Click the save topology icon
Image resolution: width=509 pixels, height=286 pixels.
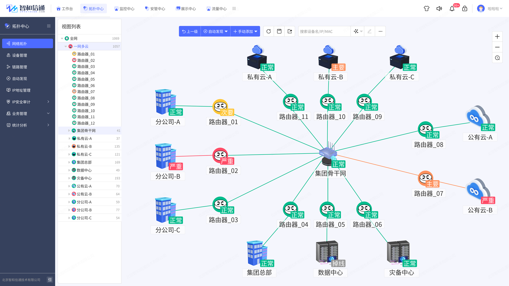pyautogui.click(x=279, y=31)
